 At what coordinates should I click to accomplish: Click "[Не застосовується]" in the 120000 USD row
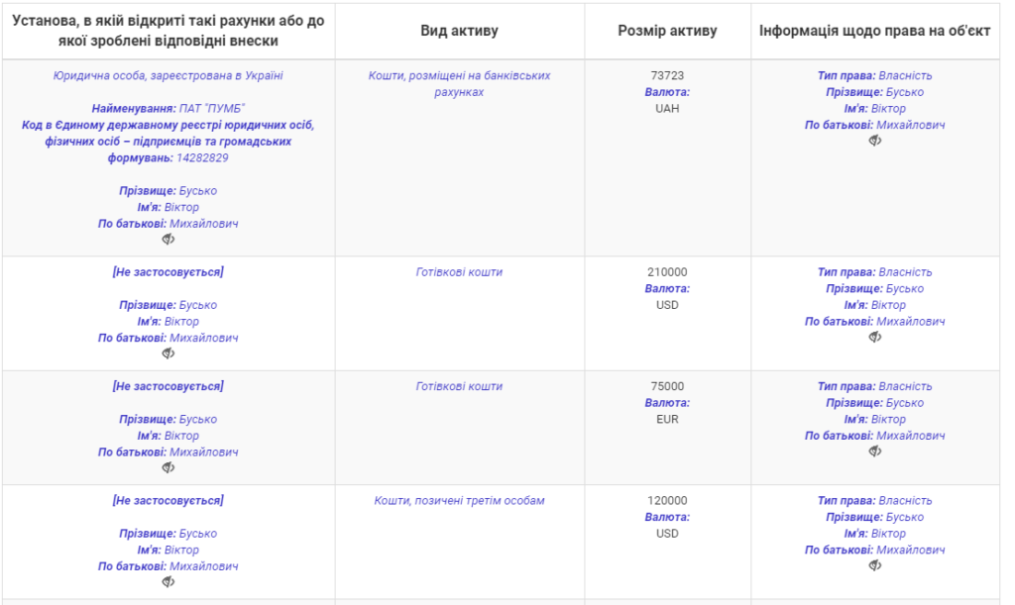coord(169,501)
